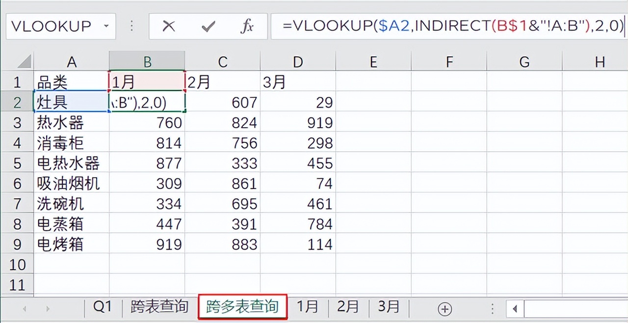Image resolution: width=628 pixels, height=323 pixels.
Task: Select cell containing 热水器 in row 3
Action: (72, 122)
